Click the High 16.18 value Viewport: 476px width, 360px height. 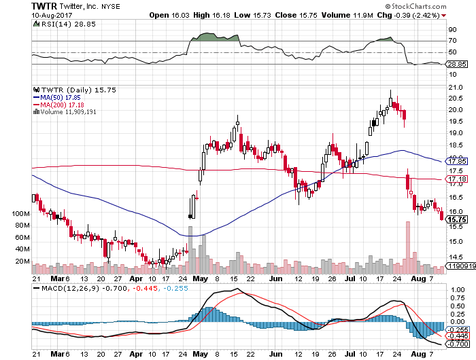coord(211,15)
